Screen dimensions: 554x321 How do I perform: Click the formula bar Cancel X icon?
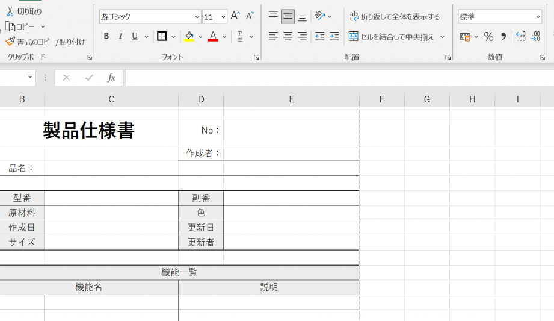(66, 78)
